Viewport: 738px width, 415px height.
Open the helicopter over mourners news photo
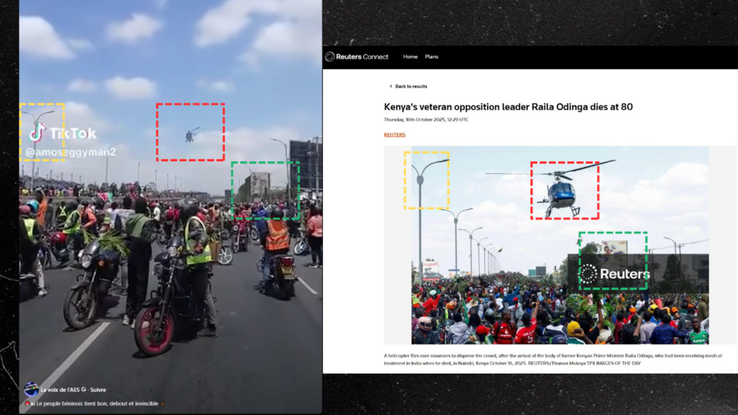pos(560,245)
